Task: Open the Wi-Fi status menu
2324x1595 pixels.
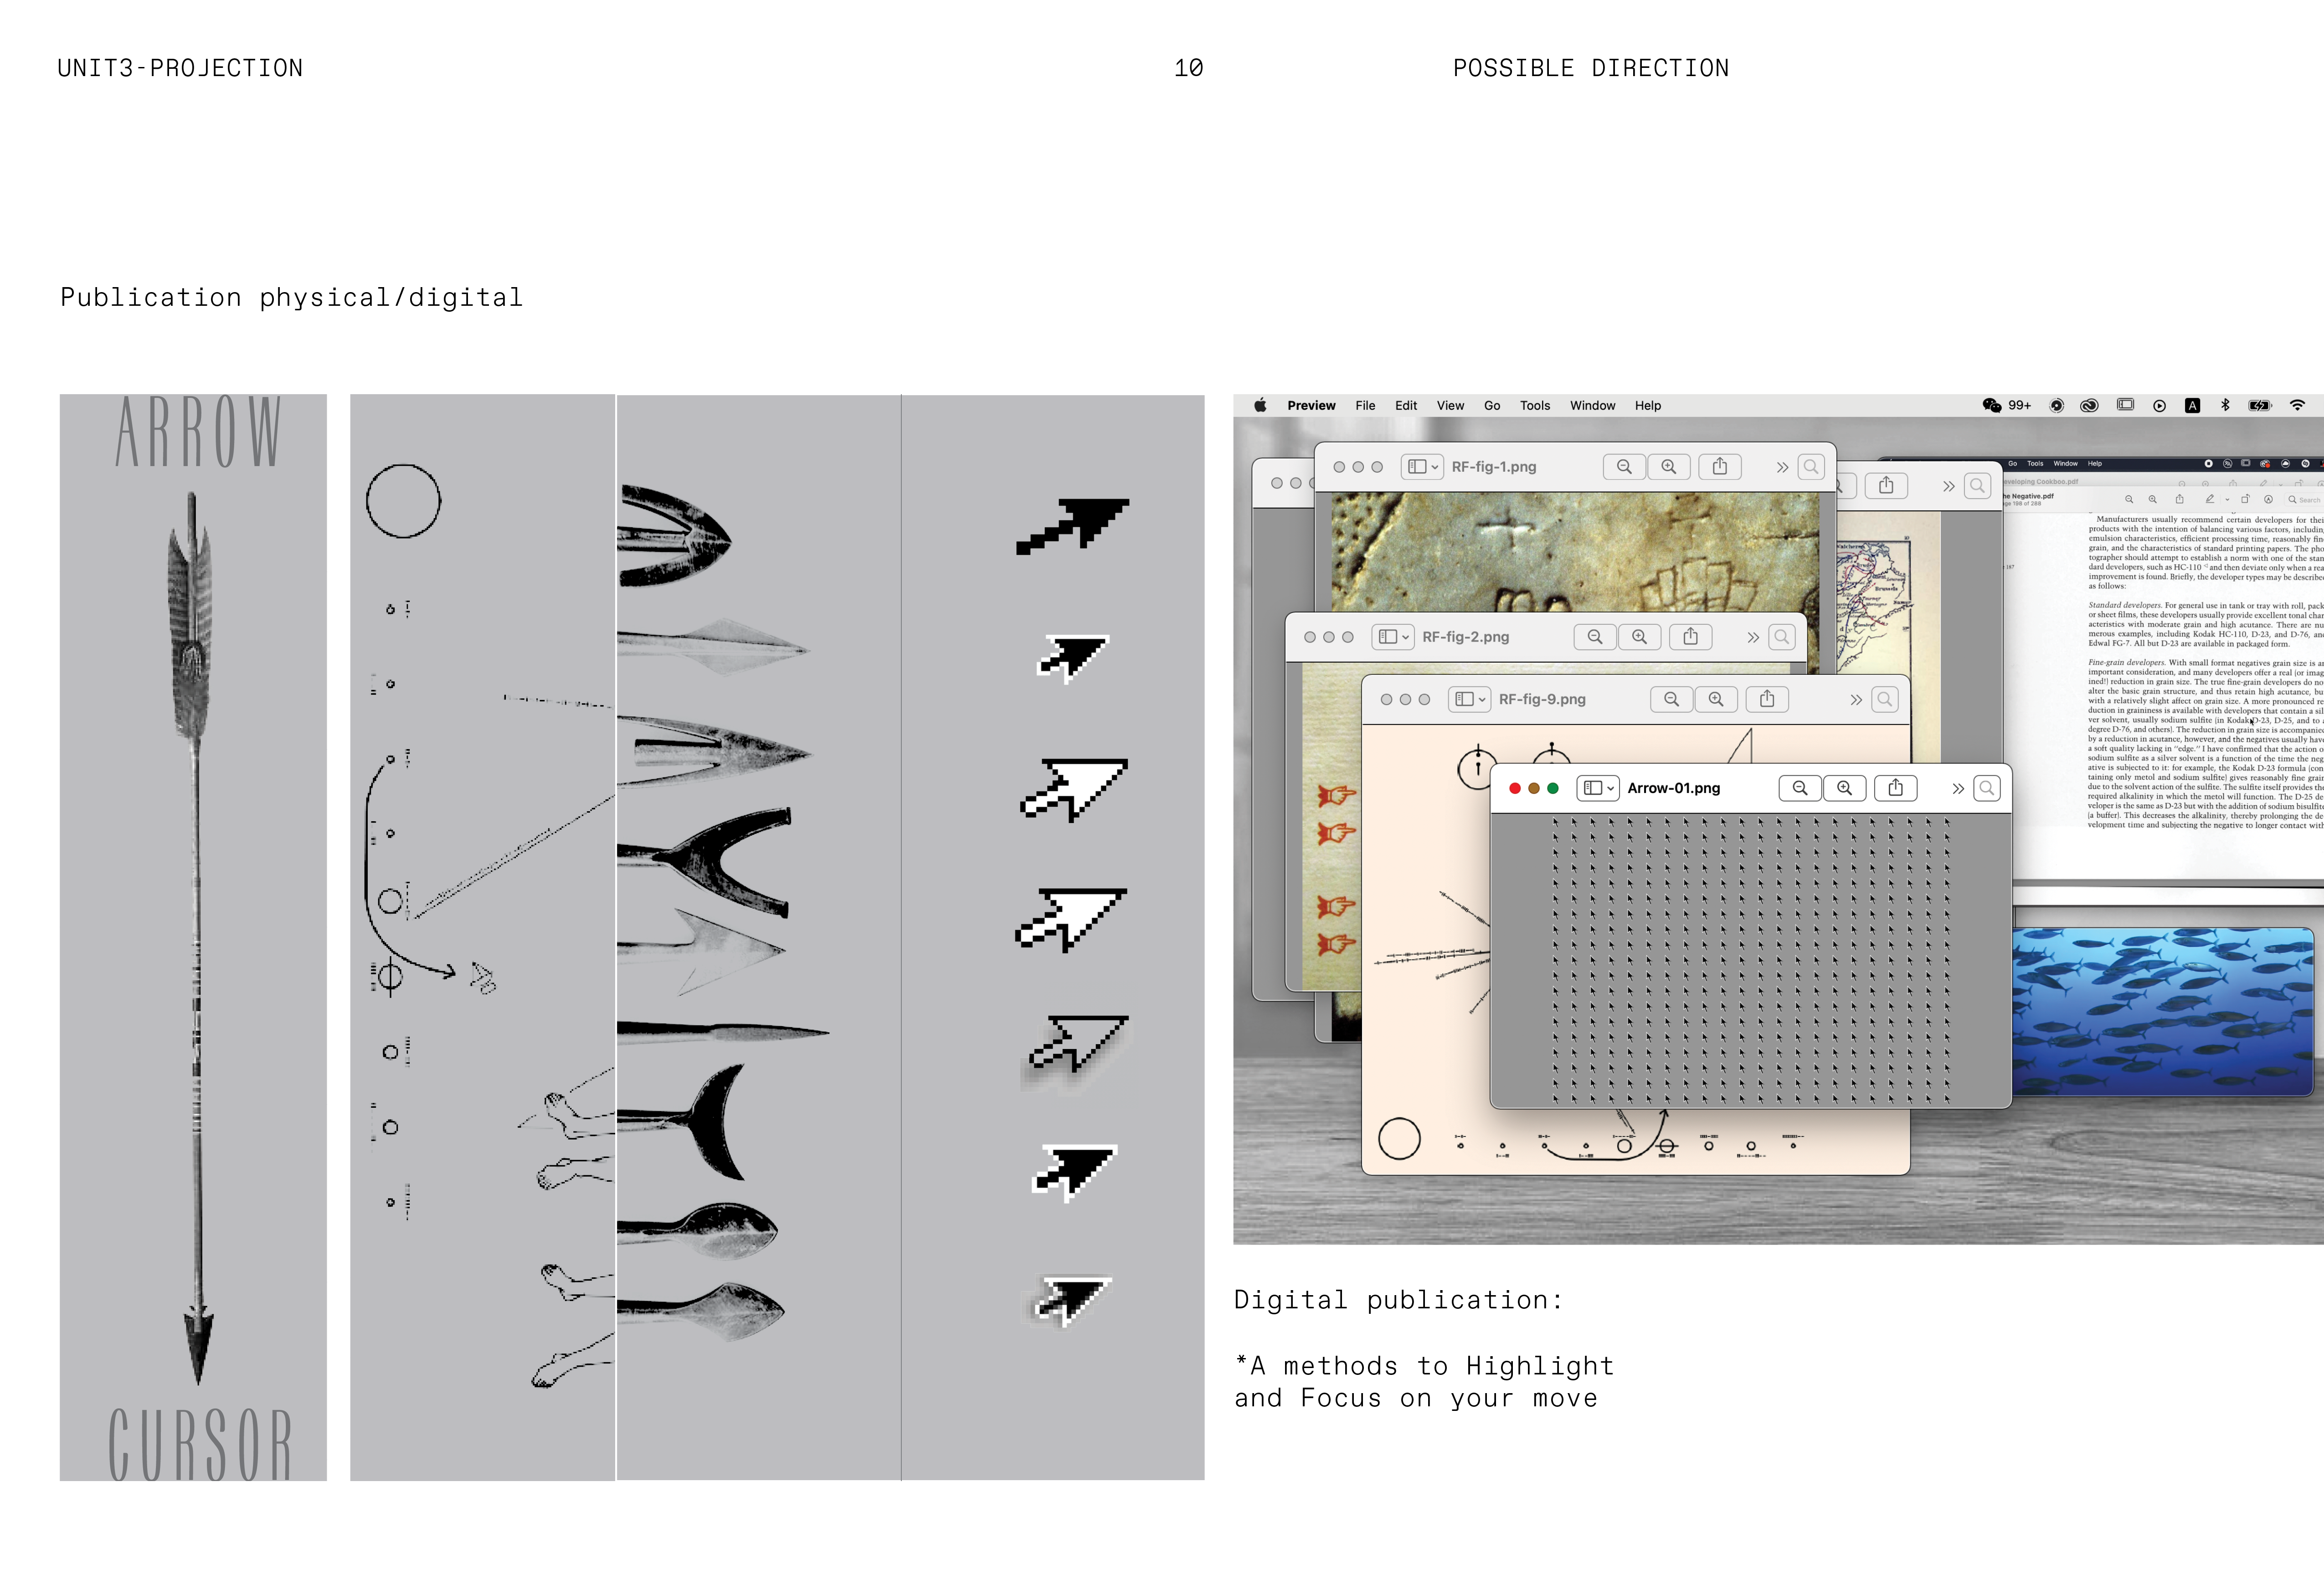Action: pos(2297,405)
